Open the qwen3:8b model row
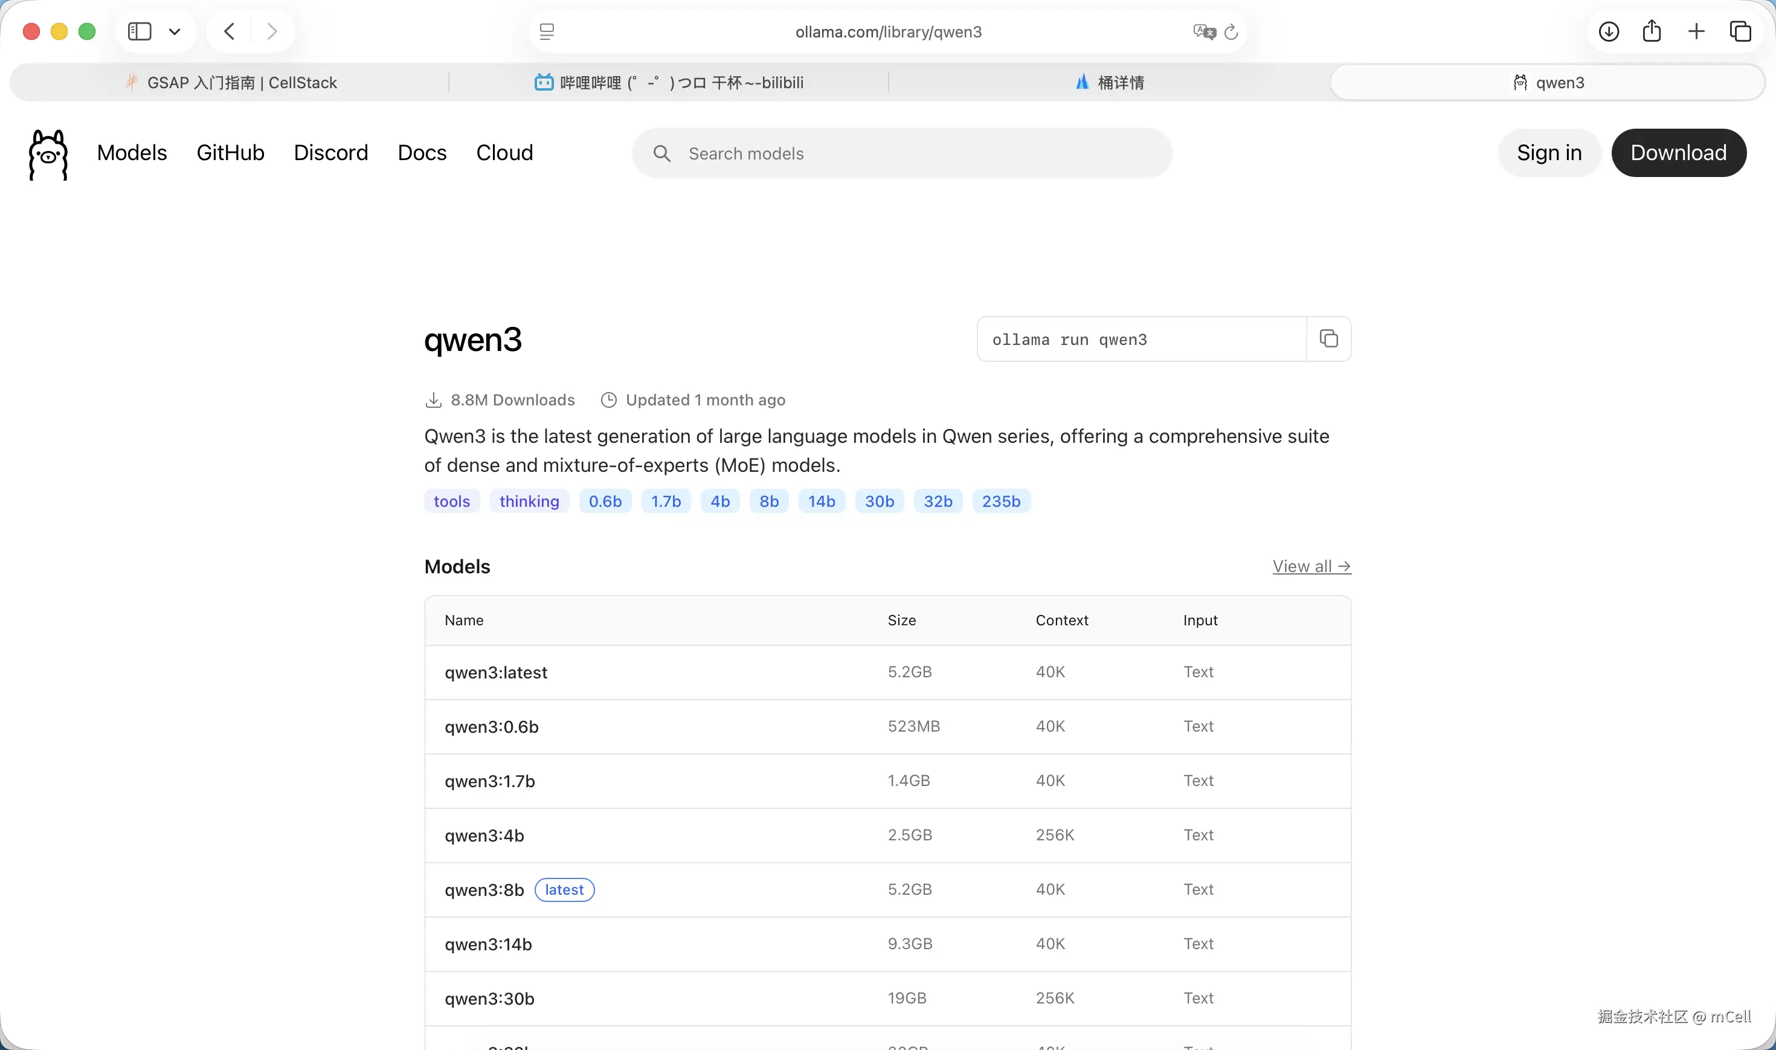 (x=484, y=889)
